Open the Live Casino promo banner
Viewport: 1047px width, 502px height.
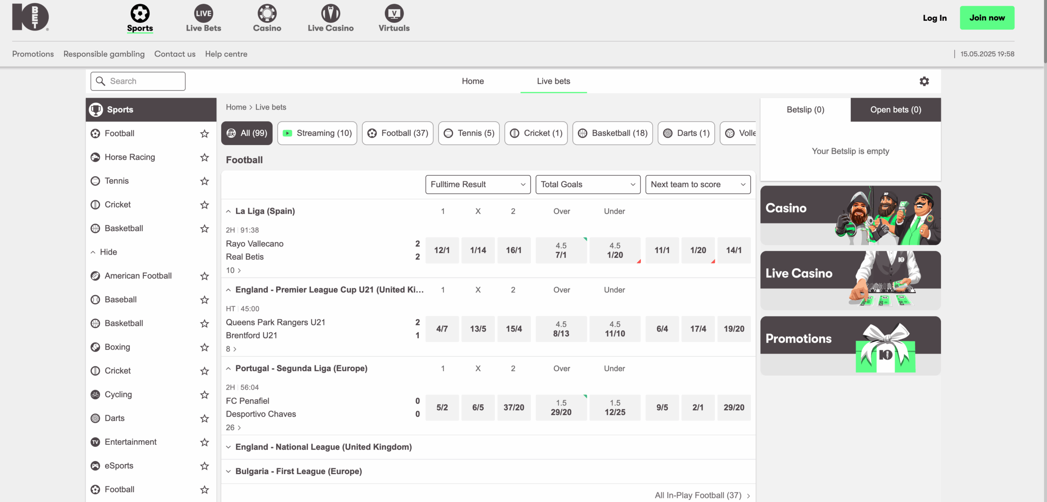point(850,280)
